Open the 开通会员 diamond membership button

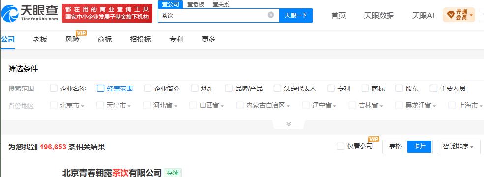[459, 14]
